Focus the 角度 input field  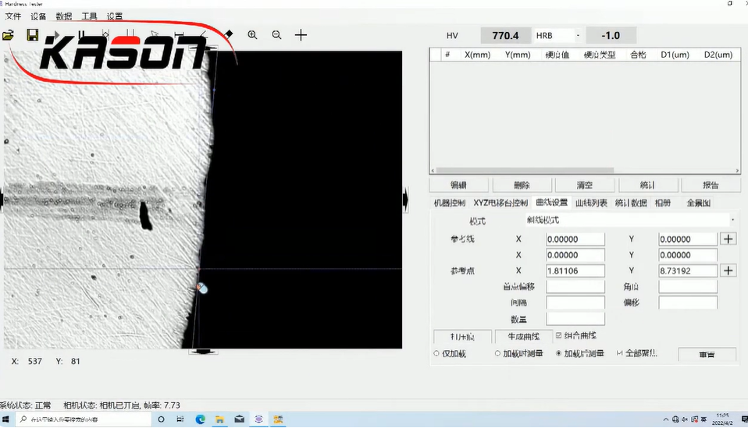(688, 287)
